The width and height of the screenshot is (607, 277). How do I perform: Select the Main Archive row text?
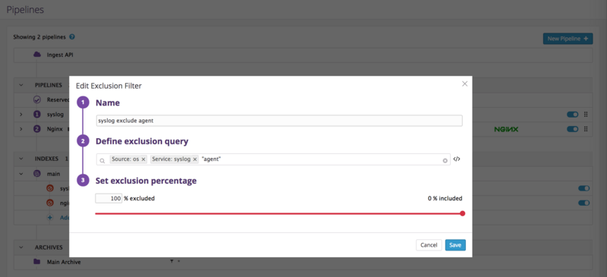pos(64,262)
